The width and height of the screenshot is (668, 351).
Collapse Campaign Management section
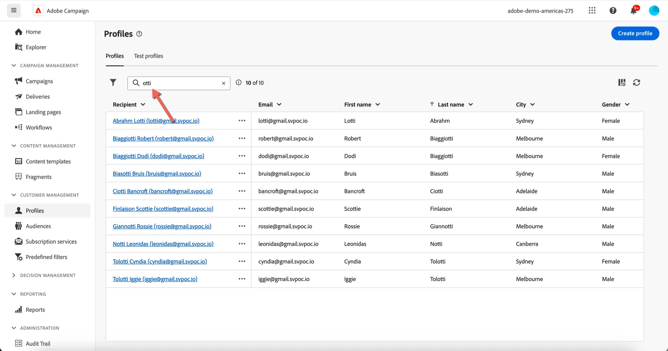[14, 66]
